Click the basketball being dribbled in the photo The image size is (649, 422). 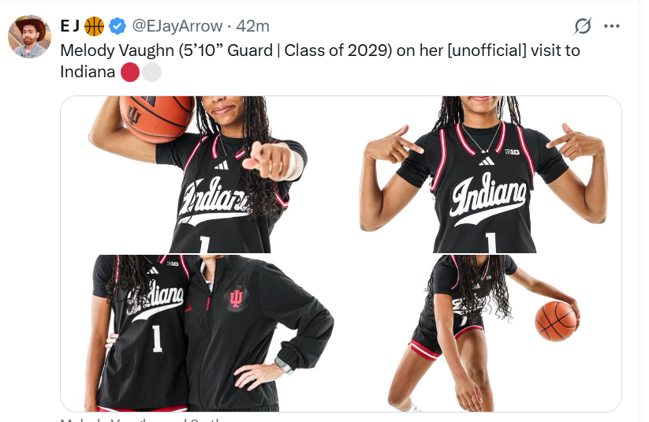(556, 321)
